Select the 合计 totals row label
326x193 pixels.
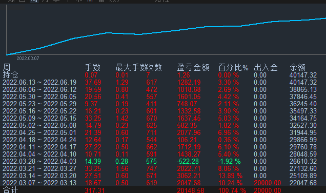point(10,190)
